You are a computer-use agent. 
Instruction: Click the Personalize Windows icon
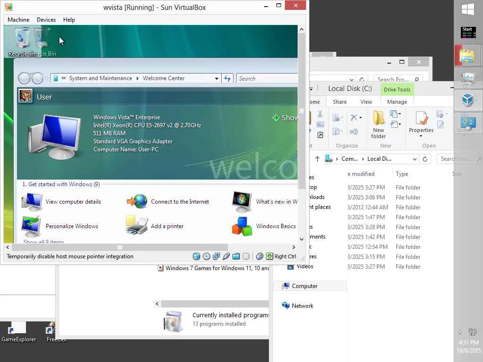[31, 226]
